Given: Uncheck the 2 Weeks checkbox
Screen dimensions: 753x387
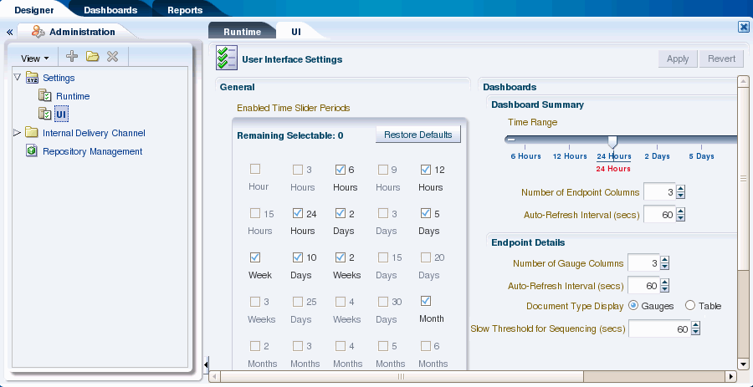Looking at the screenshot, I should point(340,257).
